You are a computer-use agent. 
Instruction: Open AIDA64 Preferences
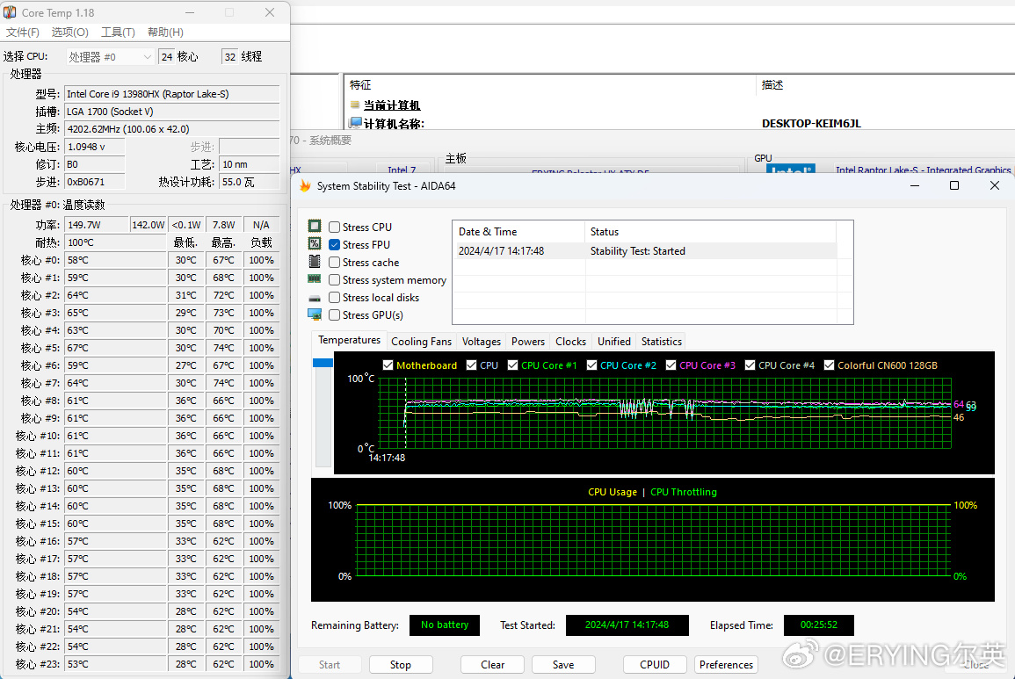coord(726,664)
